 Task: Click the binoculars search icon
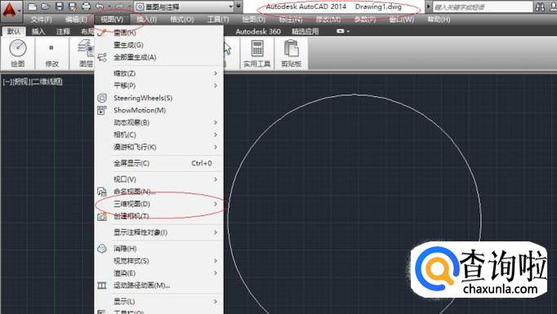[540, 7]
